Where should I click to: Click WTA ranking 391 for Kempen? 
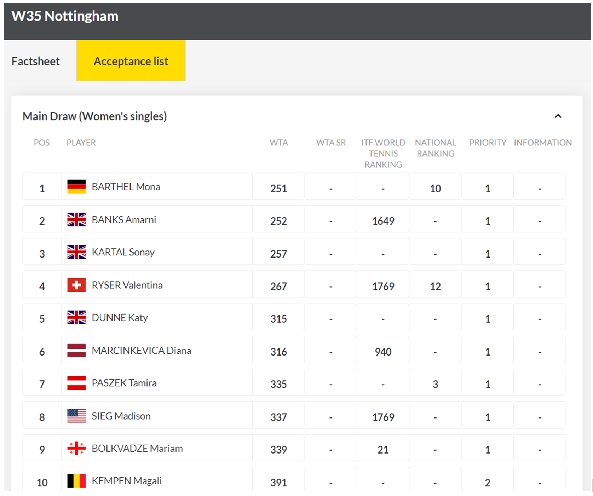[279, 483]
